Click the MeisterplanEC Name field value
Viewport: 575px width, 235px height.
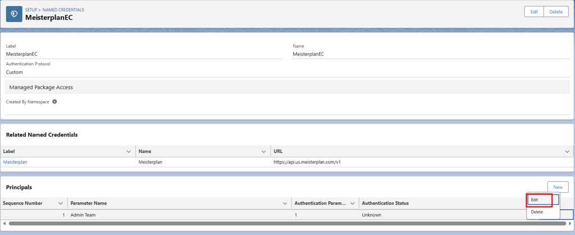pos(308,54)
